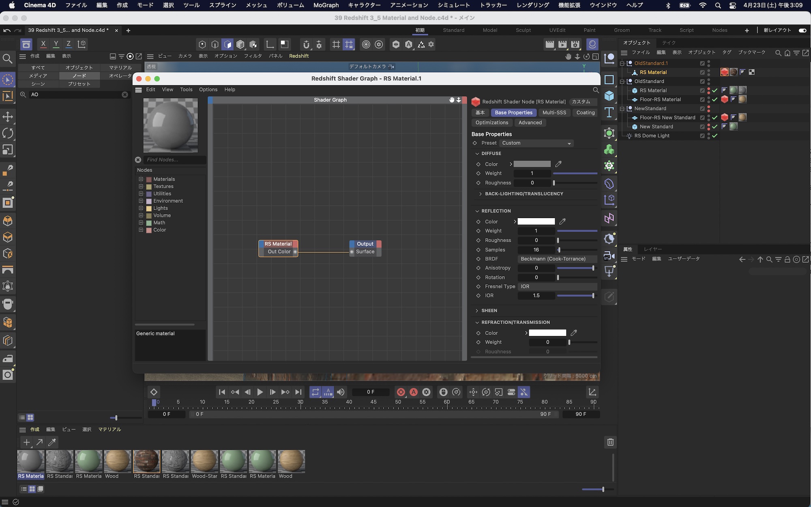The image size is (811, 507).
Task: Expand the Textures node category
Action: click(141, 186)
